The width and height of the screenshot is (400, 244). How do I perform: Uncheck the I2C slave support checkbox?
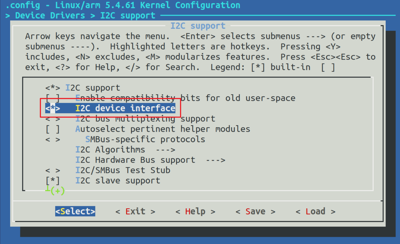coord(53,181)
